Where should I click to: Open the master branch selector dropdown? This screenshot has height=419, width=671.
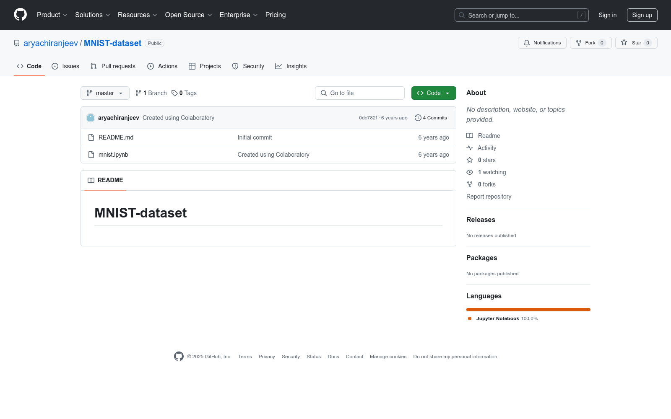tap(105, 93)
